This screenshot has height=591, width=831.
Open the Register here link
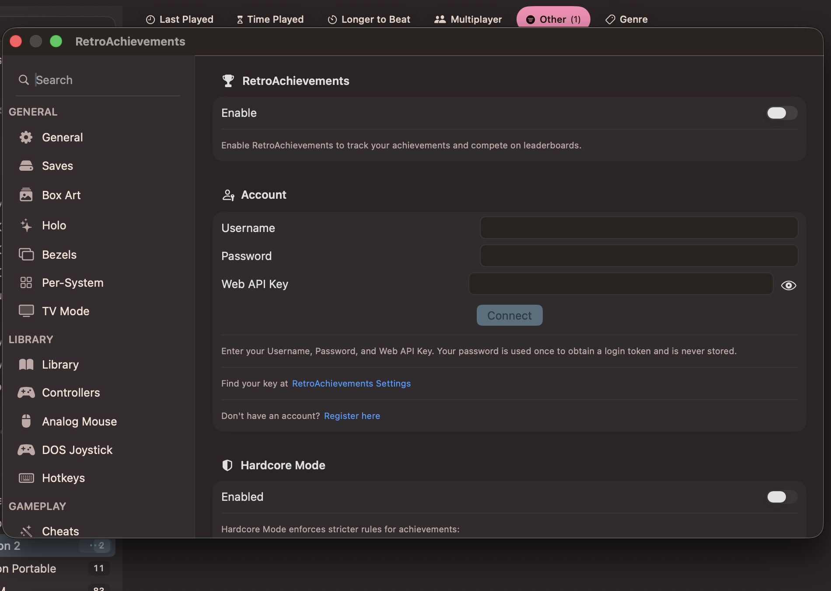pos(352,416)
